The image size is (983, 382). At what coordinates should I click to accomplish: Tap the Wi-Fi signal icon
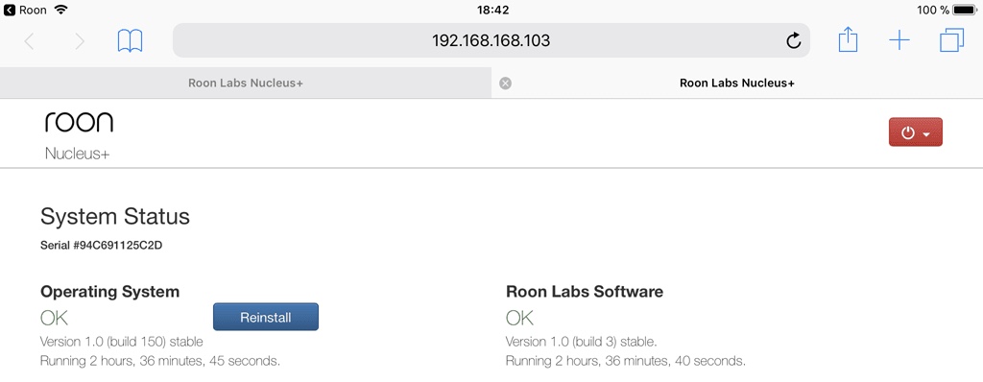pyautogui.click(x=60, y=10)
